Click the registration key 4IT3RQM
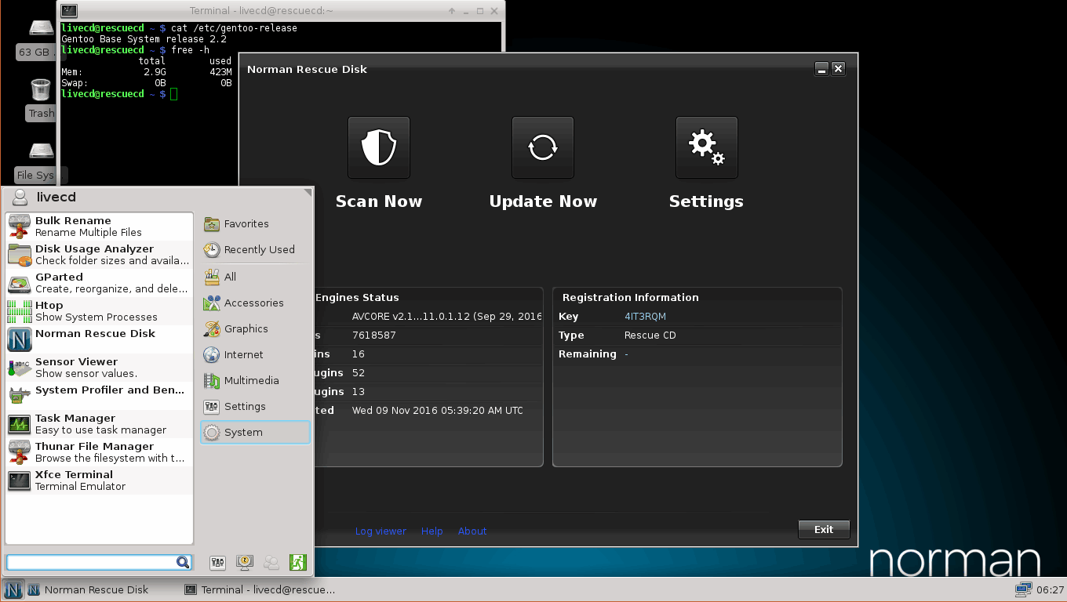1067x602 pixels. [645, 317]
